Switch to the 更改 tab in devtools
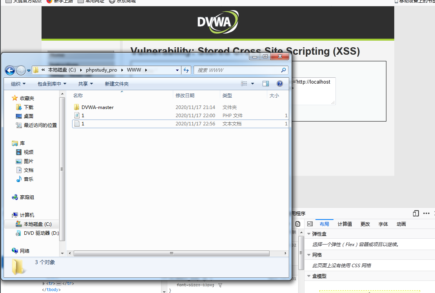Screen dimensions: 435x293 365,224
